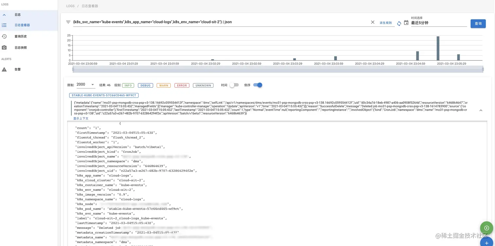Clear the query with X icon
The image size is (495, 246).
point(373,22)
